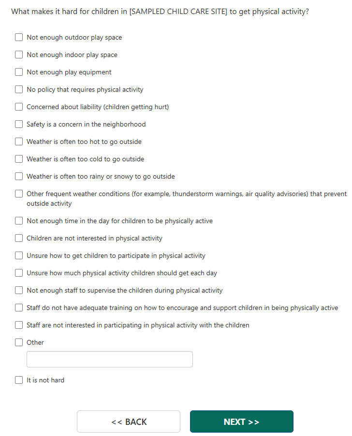The width and height of the screenshot is (352, 436).
Task: Select 'Not enough time in the day' checkbox
Action: click(x=19, y=221)
